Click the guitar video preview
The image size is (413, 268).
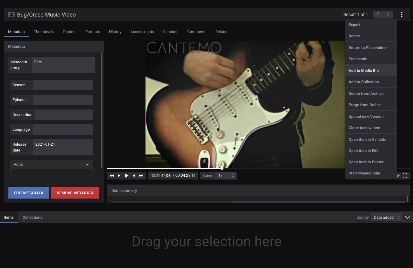point(245,104)
